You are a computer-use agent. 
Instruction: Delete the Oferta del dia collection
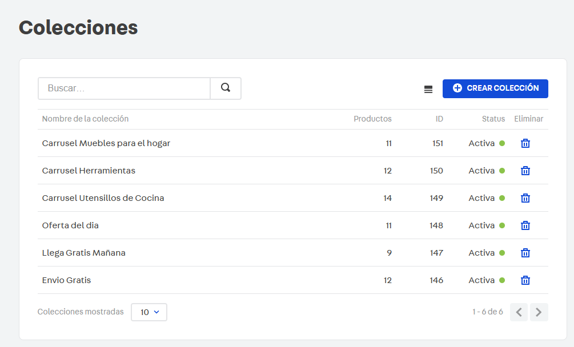pyautogui.click(x=525, y=225)
